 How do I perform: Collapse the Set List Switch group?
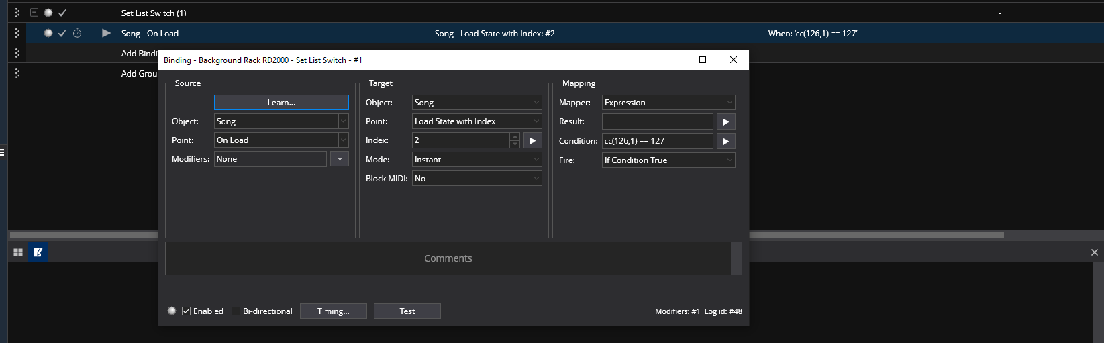click(34, 13)
